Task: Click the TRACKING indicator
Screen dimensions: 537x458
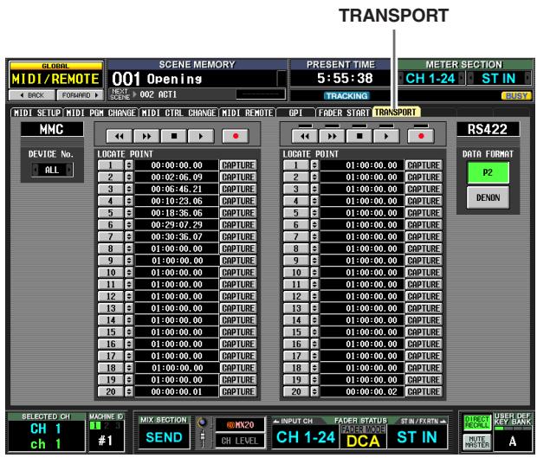Action: (x=346, y=96)
